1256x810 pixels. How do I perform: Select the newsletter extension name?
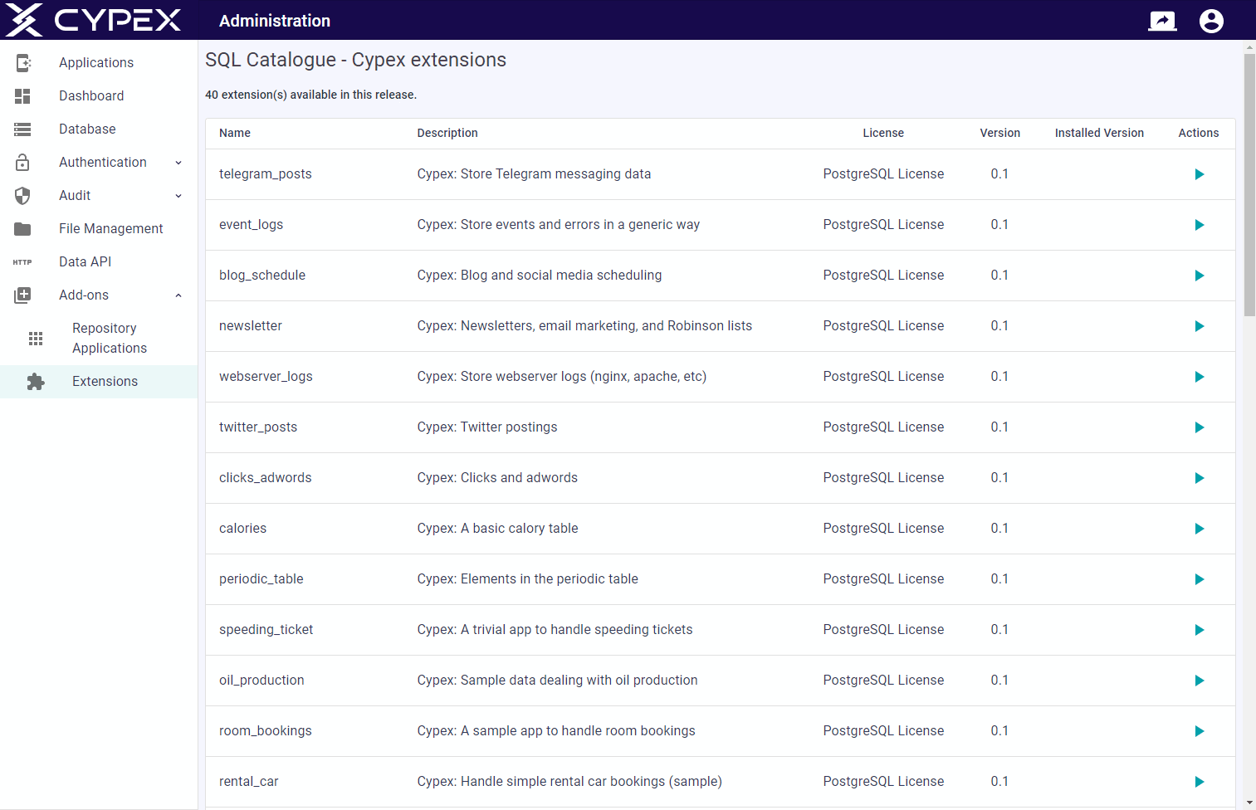251,326
